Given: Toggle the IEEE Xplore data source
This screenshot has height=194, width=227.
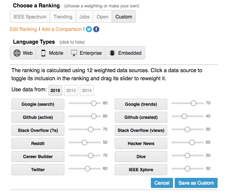Looking at the screenshot, I should point(141,169).
